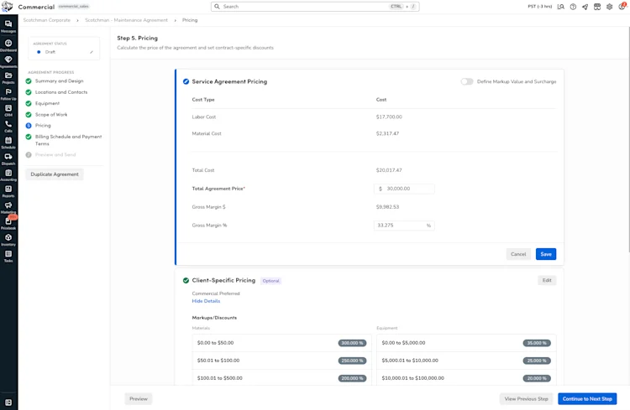
Task: Open the advanced search icon in the header
Action: (x=560, y=7)
